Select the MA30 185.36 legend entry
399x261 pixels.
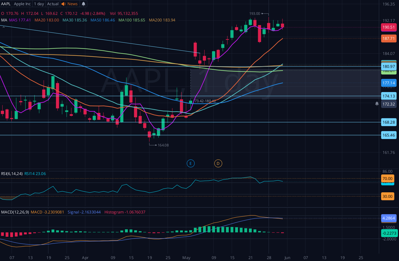(x=75, y=20)
